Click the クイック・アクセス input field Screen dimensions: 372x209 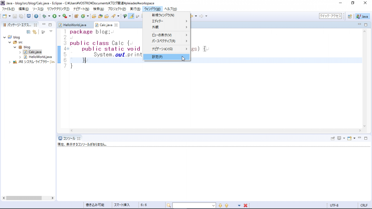click(330, 16)
